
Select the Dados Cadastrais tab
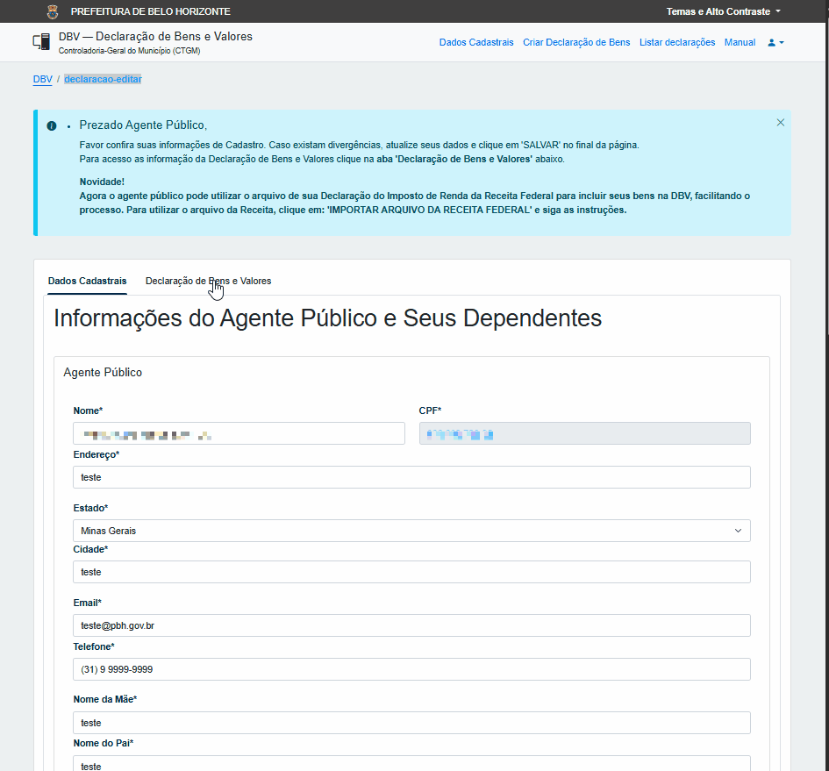[87, 281]
